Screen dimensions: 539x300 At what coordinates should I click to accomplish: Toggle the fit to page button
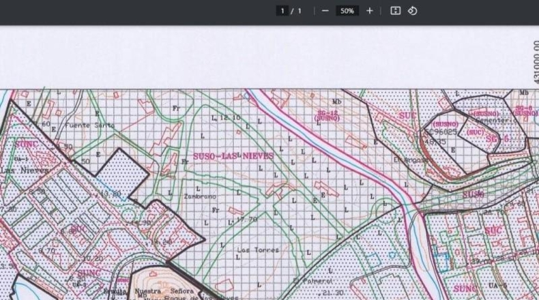395,11
